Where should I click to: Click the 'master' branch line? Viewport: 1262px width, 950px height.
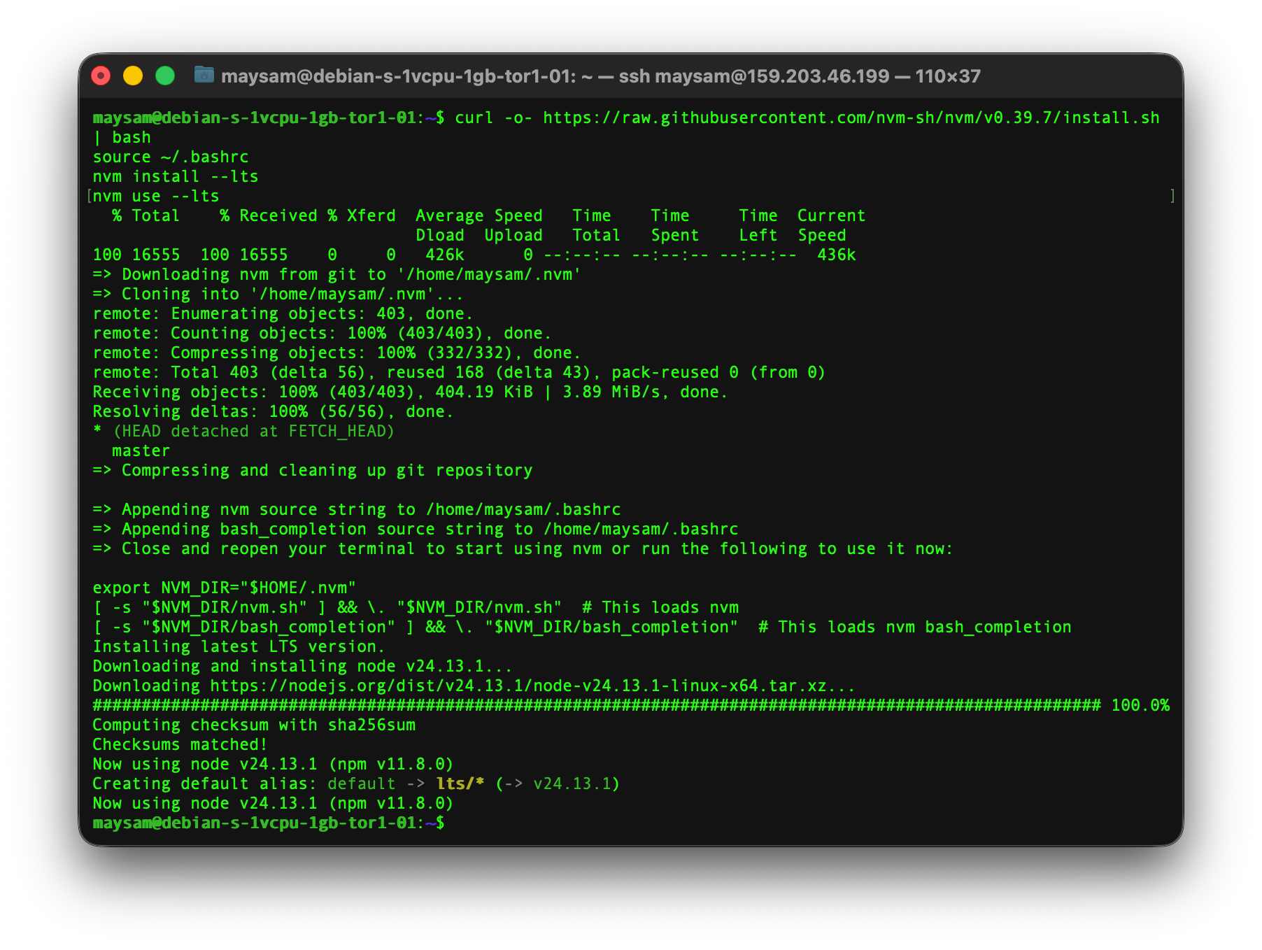coord(141,451)
